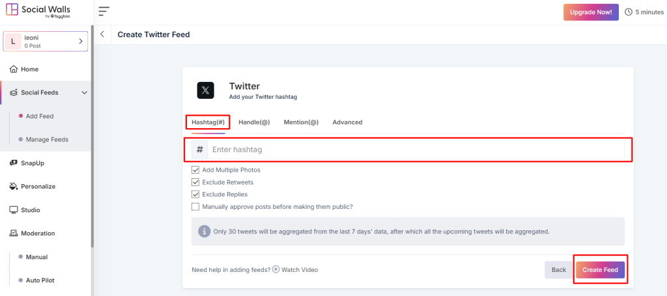Click the Moderation icon in sidebar

click(14, 234)
